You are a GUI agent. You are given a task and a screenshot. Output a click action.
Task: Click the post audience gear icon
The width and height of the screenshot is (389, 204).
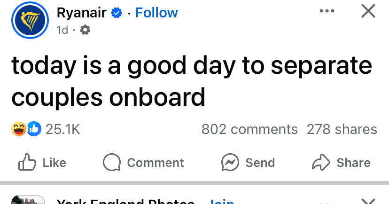86,30
